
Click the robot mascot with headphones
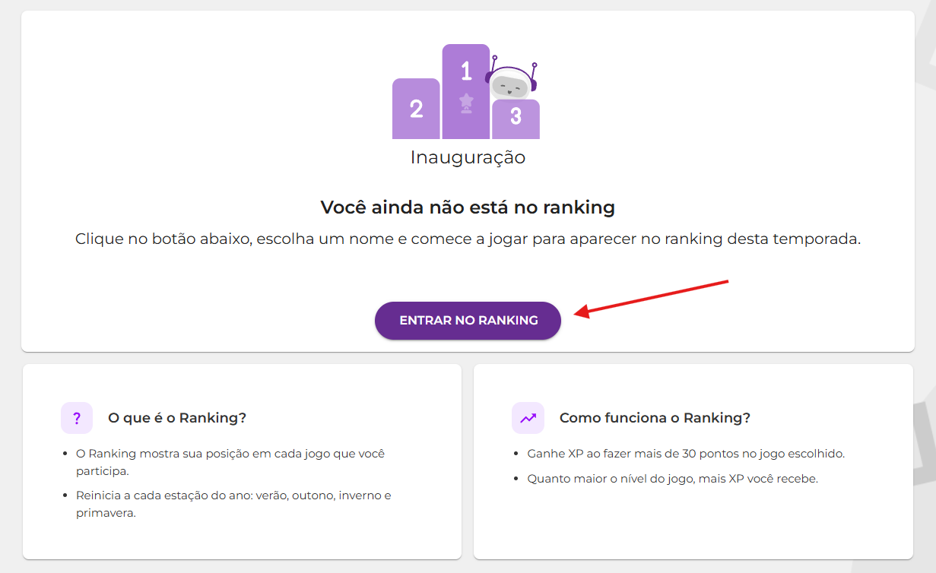(x=512, y=81)
